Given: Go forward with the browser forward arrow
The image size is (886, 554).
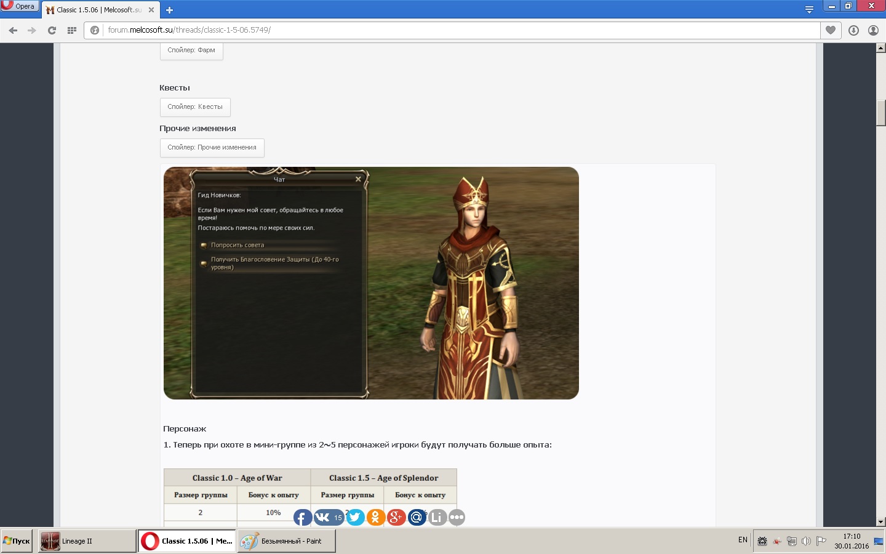Looking at the screenshot, I should [x=32, y=30].
